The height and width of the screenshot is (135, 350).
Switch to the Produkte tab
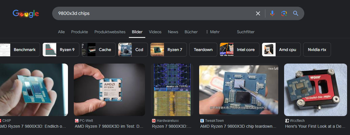79,32
